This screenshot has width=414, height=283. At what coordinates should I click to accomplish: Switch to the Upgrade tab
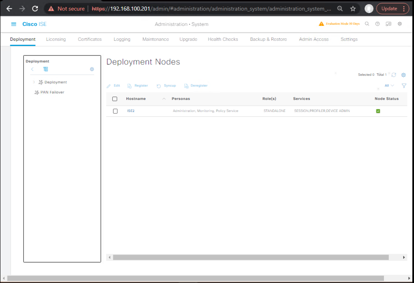188,39
